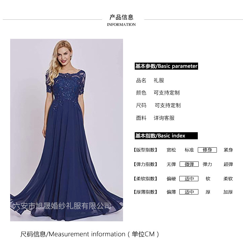The width and height of the screenshot is (243, 241).
Task: Click the company watermark text on photo
Action: pos(62,206)
